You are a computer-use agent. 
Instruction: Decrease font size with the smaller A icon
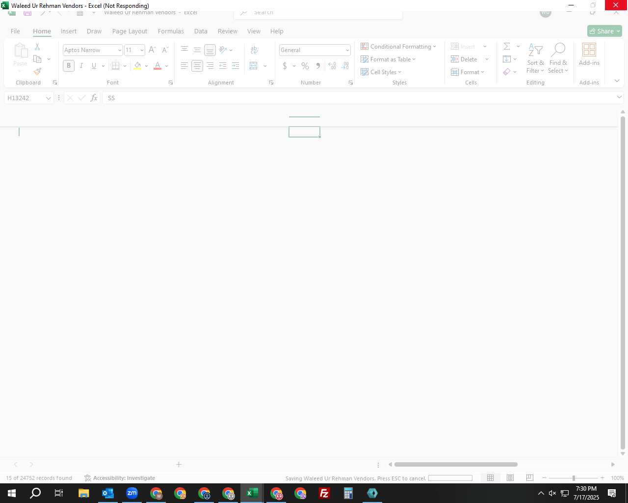165,50
